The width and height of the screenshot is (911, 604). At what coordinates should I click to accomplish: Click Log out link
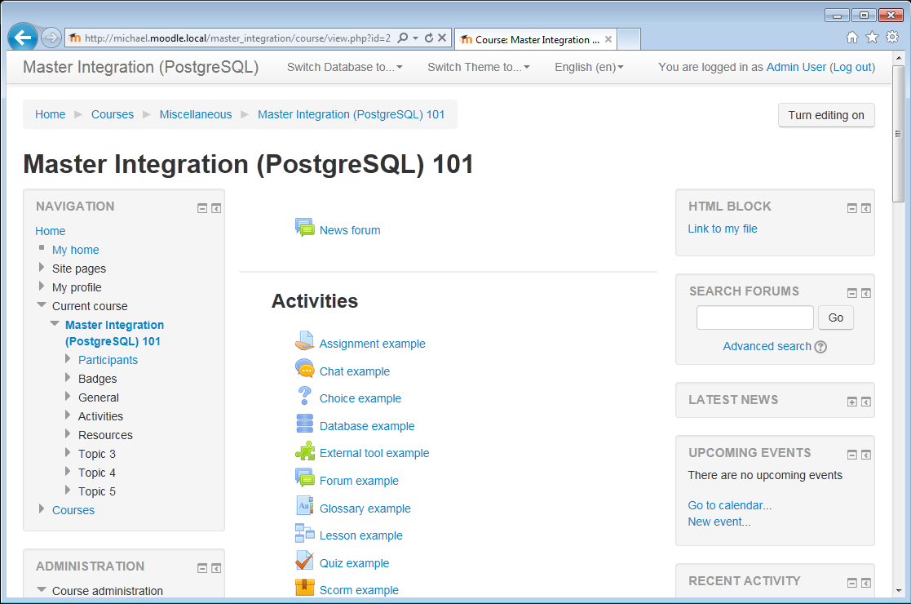point(852,67)
